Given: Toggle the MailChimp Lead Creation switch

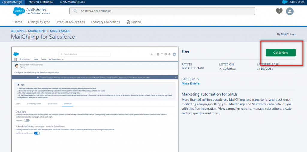Looking at the screenshot, I should (x=37, y=133).
